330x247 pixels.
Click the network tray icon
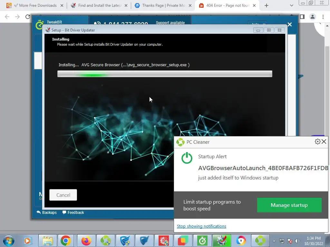282,241
